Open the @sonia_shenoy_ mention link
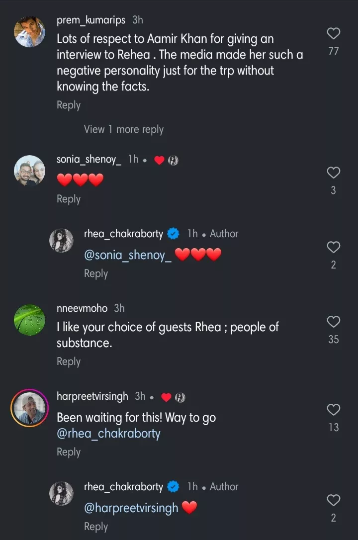The height and width of the screenshot is (540, 358). click(128, 256)
